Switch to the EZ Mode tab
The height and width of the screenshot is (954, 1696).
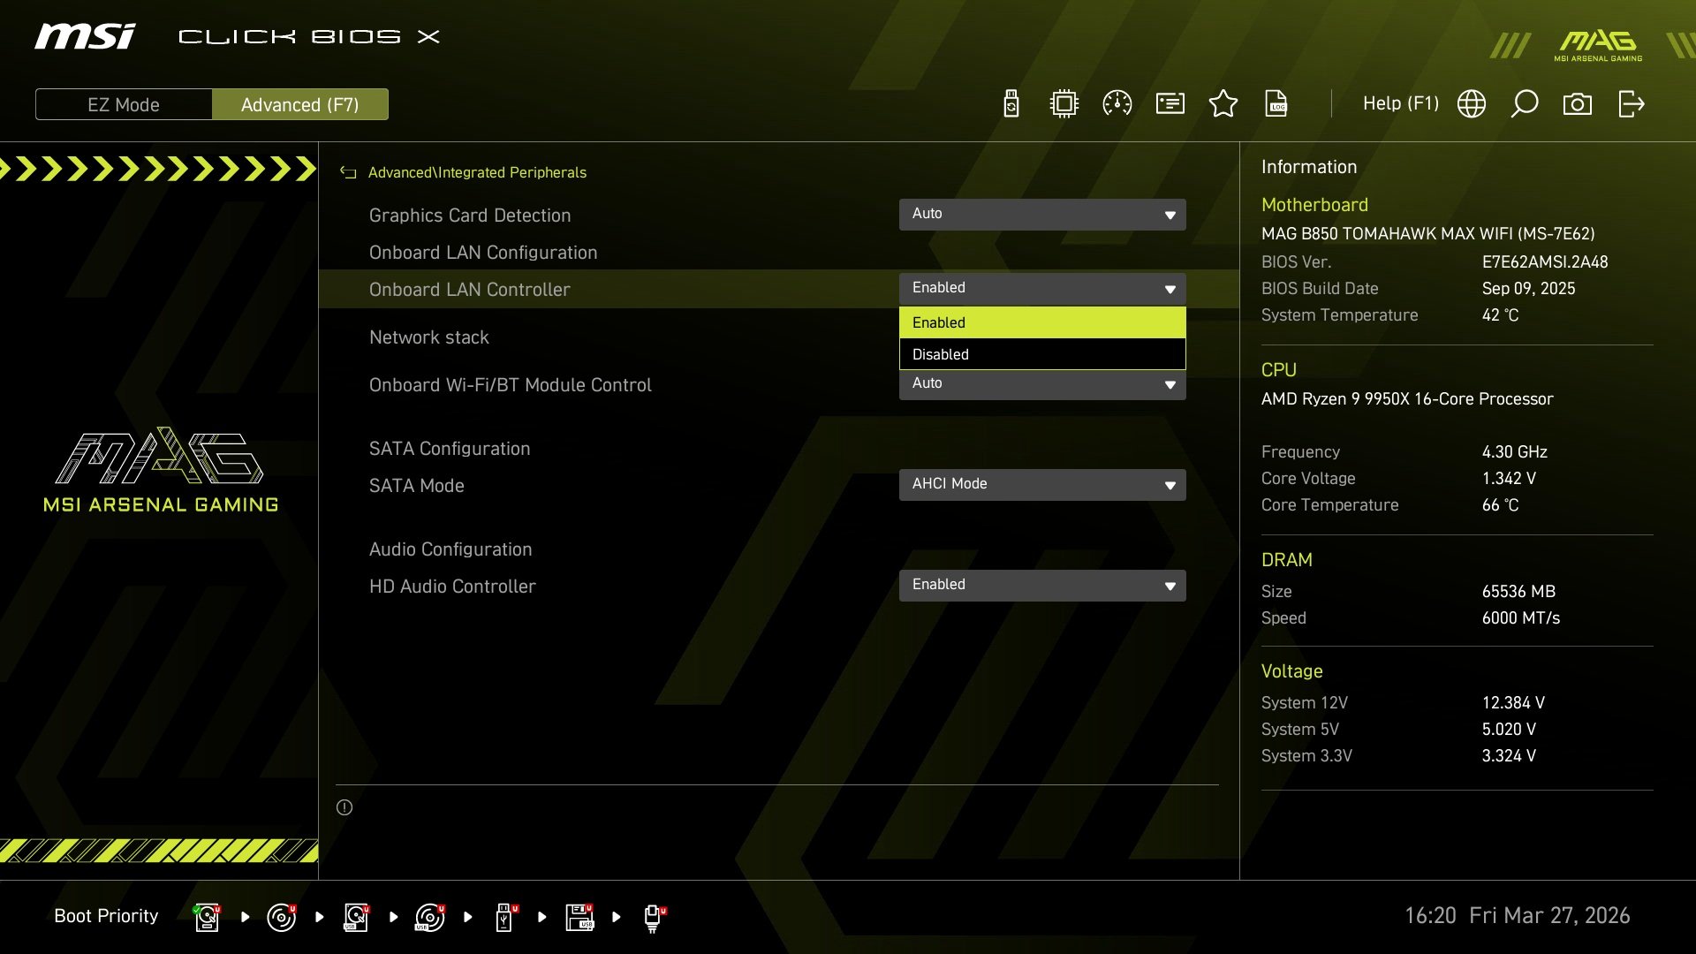(124, 104)
